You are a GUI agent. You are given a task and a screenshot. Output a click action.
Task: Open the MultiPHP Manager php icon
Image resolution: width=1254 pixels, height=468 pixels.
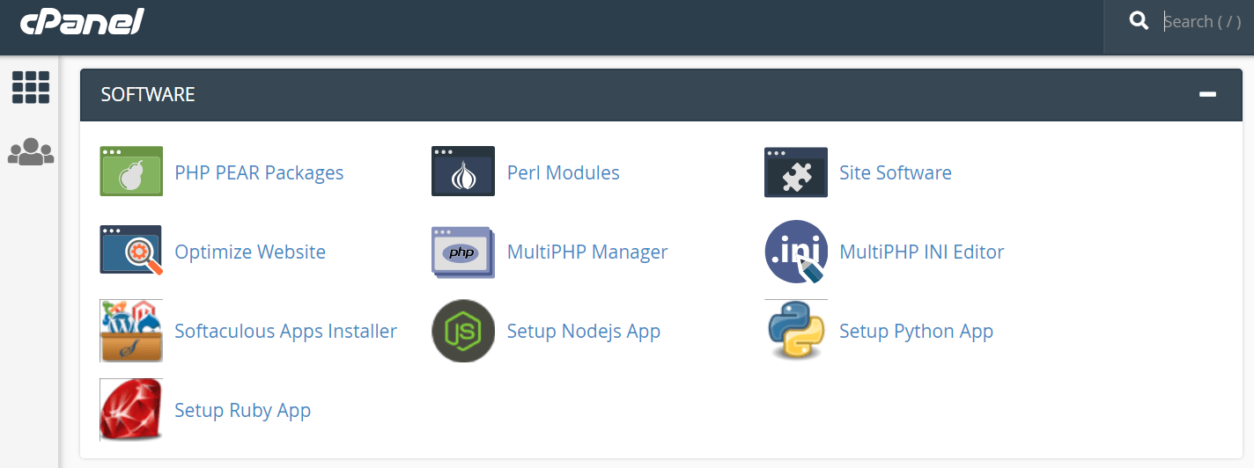pos(463,252)
